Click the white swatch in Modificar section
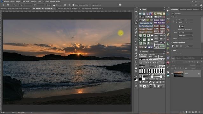The height and width of the screenshot is (114, 203). (143, 79)
